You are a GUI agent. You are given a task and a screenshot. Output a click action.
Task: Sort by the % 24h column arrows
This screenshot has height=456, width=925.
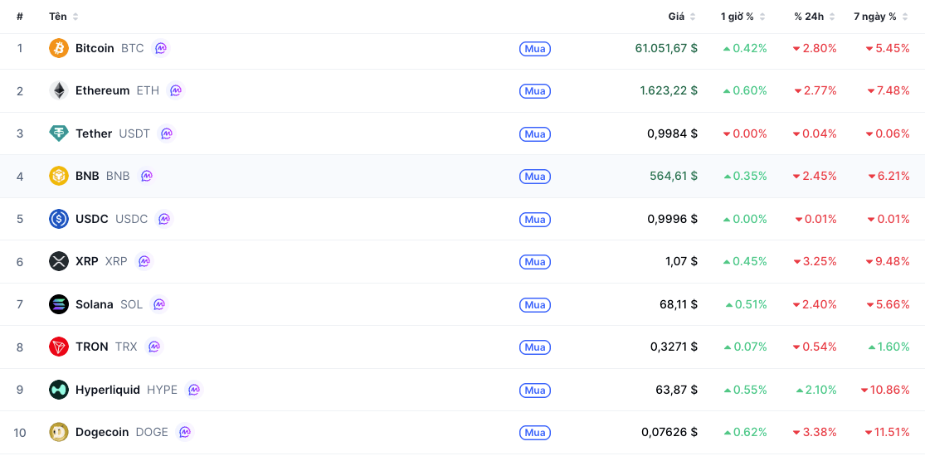(x=832, y=17)
